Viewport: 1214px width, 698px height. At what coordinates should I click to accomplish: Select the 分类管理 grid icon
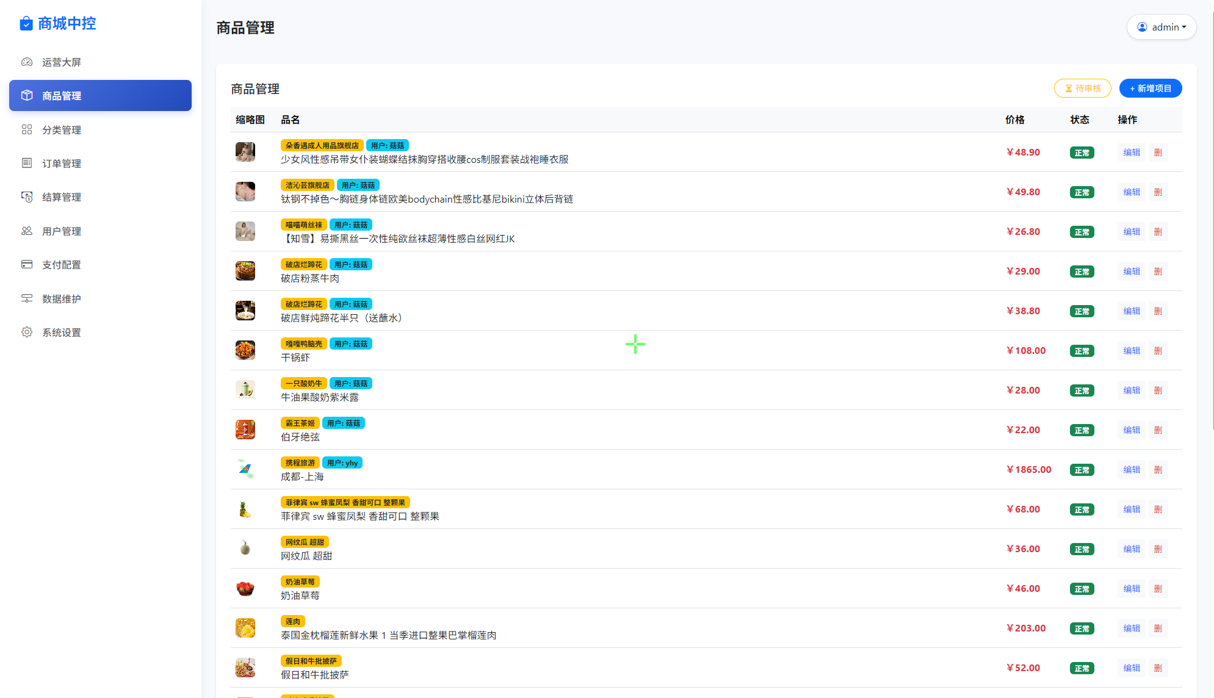26,129
